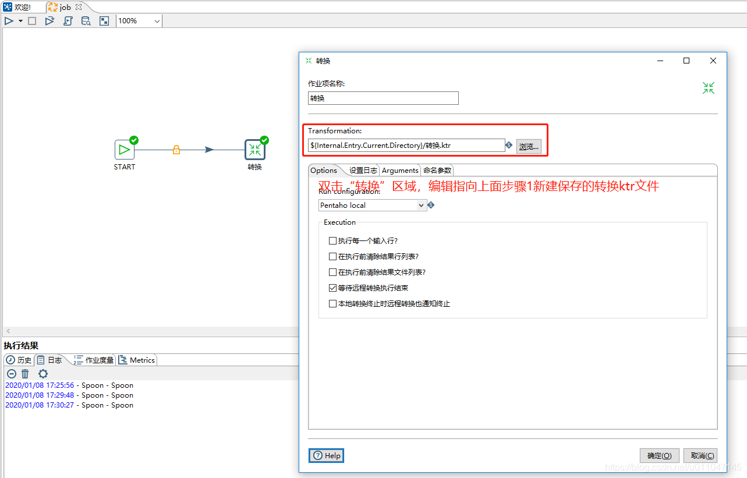Open the 历史 tab in execution results

tap(19, 360)
